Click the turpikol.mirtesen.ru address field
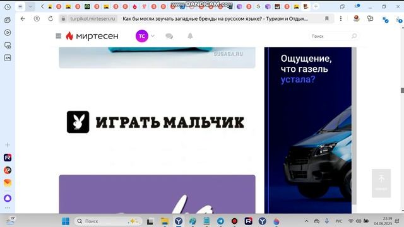 pos(93,18)
